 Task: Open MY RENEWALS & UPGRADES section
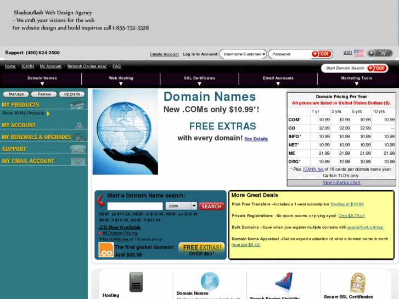pos(36,137)
